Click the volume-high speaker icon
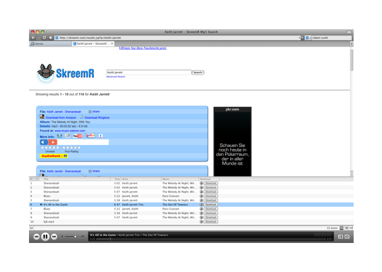Viewport: 382px width, 272px height. (83, 237)
